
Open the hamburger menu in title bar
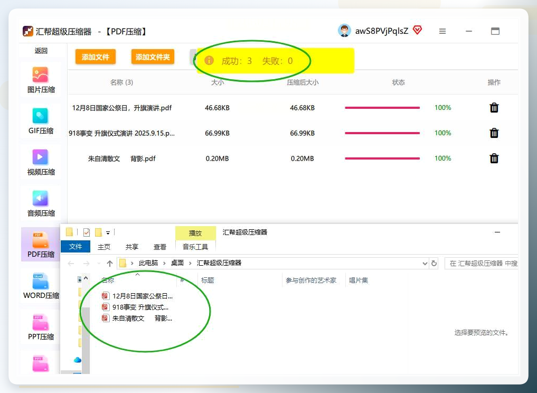[x=442, y=31]
